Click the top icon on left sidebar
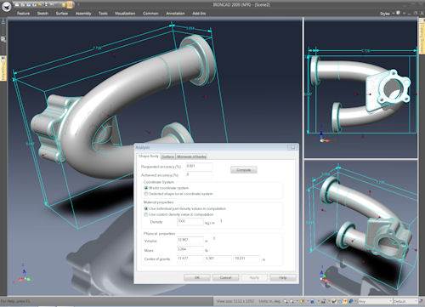This screenshot has height=307, width=425. [3, 21]
